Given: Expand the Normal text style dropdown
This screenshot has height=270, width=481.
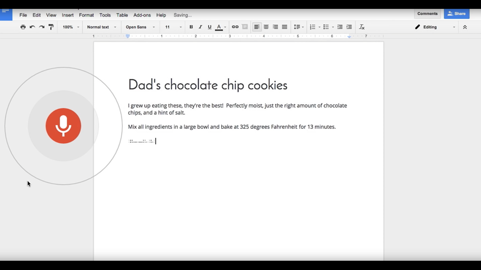Looking at the screenshot, I should pyautogui.click(x=101, y=27).
